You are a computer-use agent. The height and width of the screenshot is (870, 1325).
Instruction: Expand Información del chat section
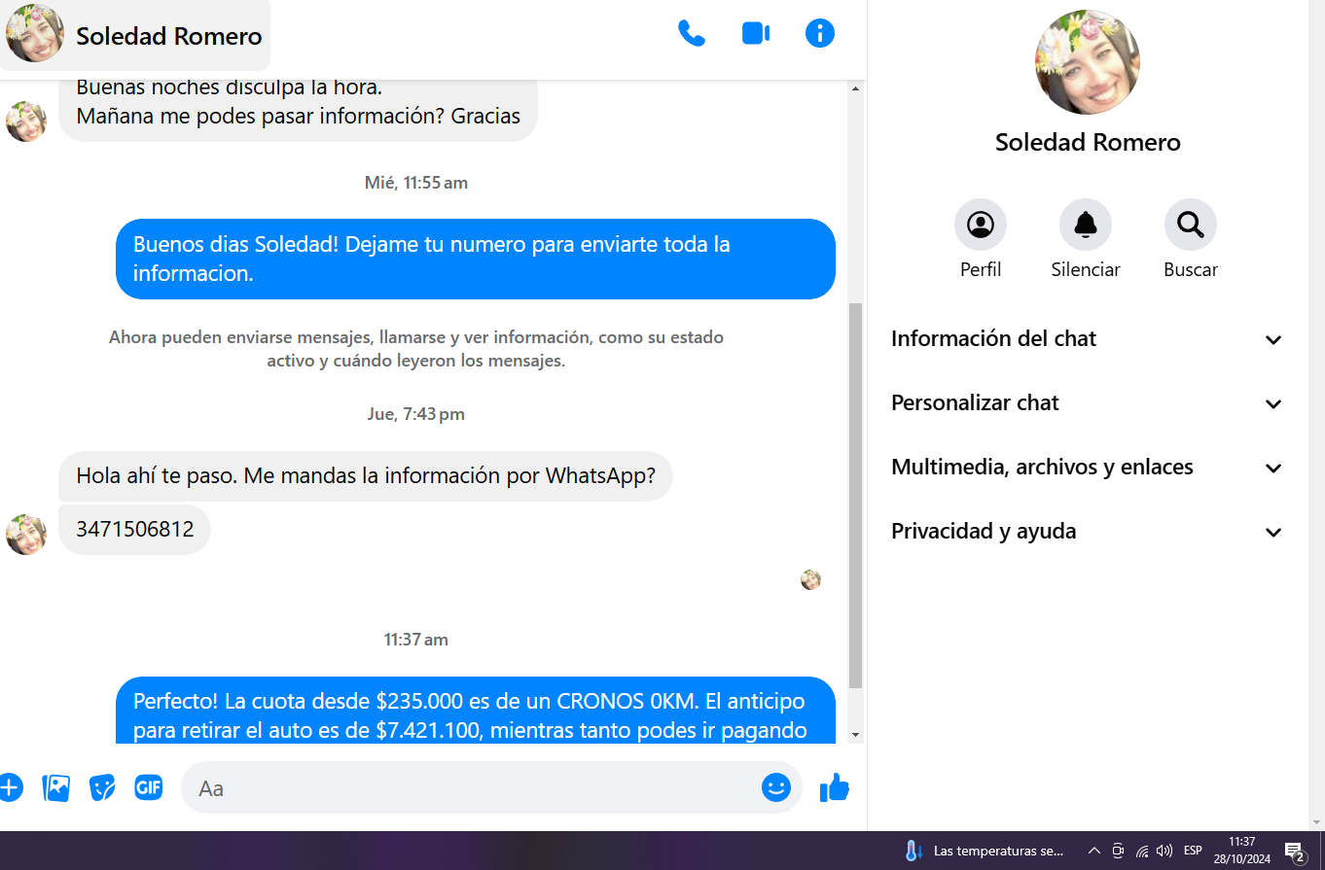pos(1087,339)
